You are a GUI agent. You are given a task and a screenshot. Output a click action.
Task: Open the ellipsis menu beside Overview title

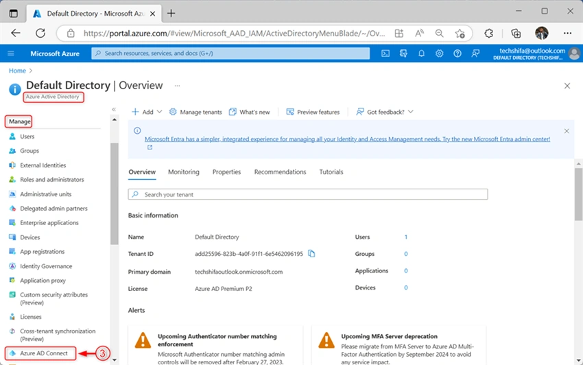coord(178,86)
